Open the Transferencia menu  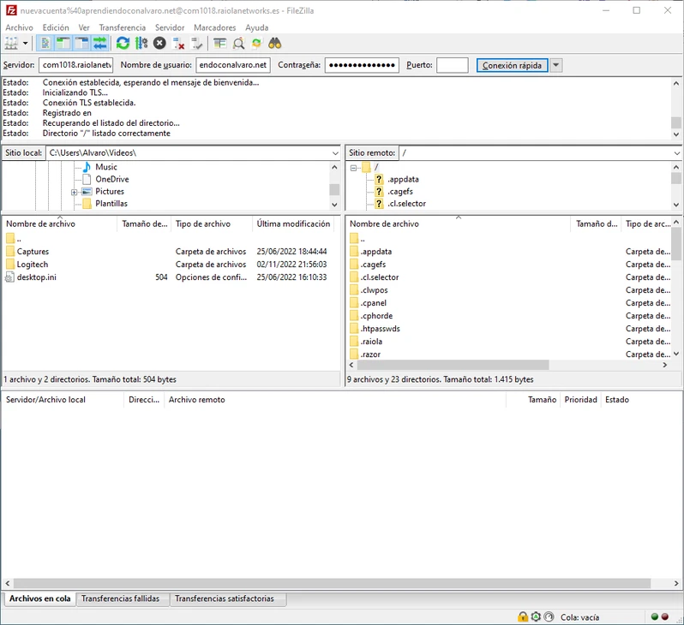(x=122, y=27)
